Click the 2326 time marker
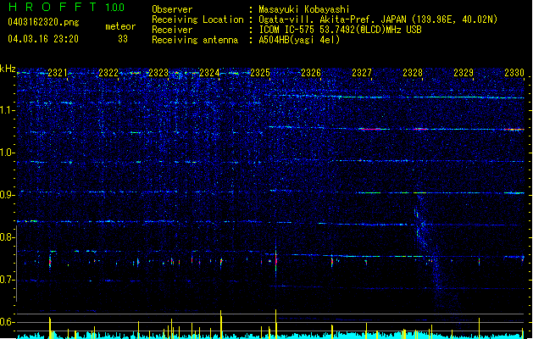Screen dimensions: 533x339 point(311,73)
